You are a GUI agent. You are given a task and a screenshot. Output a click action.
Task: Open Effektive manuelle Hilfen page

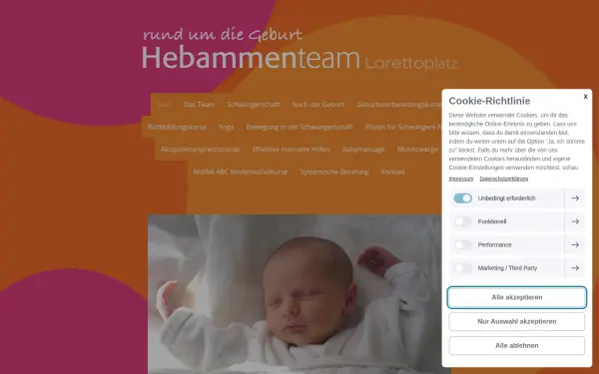click(x=291, y=150)
